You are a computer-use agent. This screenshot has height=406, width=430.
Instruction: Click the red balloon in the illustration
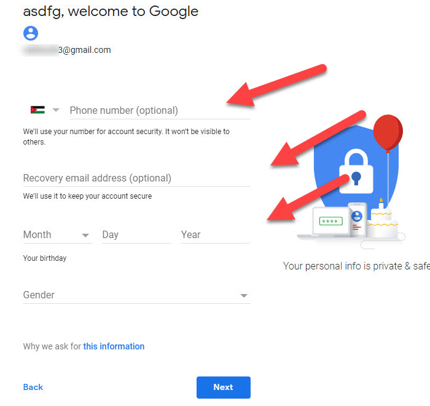pyautogui.click(x=388, y=132)
